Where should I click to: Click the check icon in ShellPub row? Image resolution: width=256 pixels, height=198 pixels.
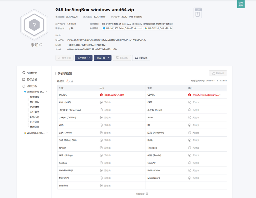pyautogui.click(x=101, y=186)
